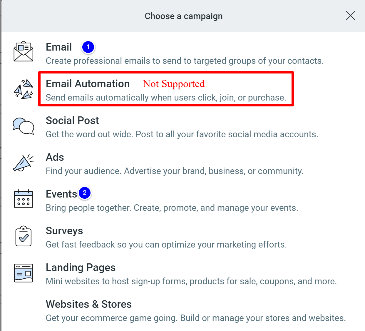This screenshot has width=365, height=331.
Task: Click the Social Post speech bubbles icon
Action: pyautogui.click(x=24, y=126)
